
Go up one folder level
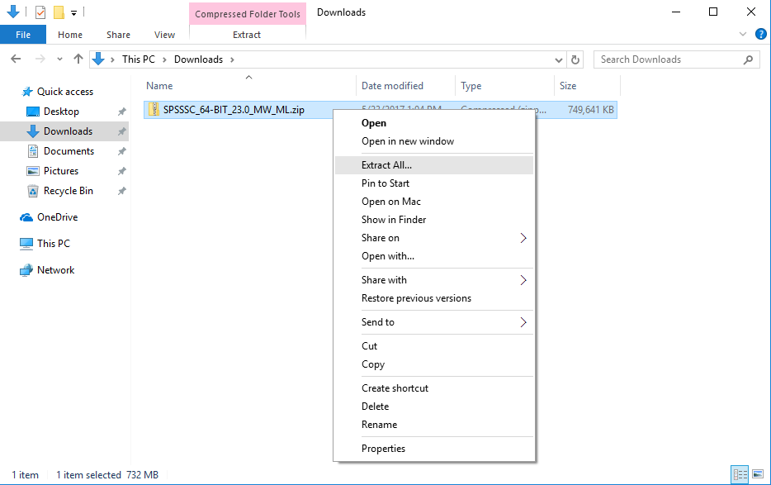[x=78, y=59]
